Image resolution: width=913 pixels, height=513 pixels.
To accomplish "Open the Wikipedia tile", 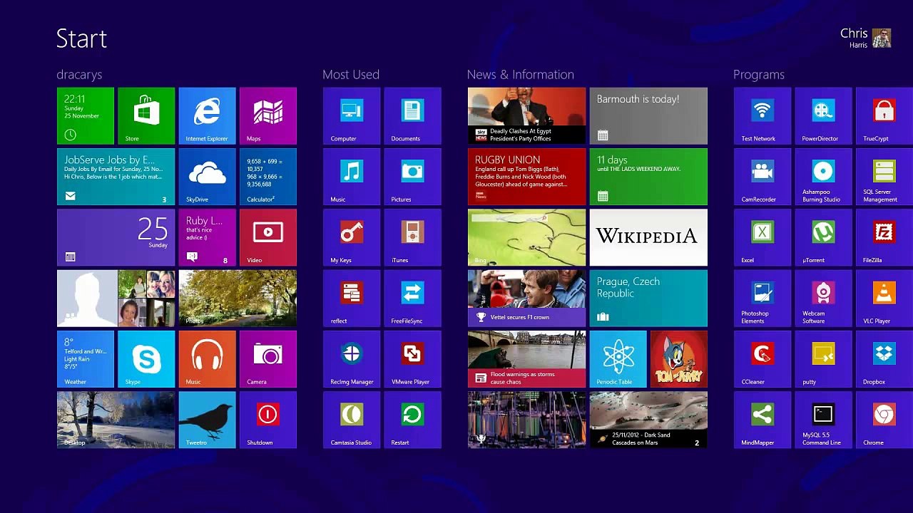I will point(648,237).
